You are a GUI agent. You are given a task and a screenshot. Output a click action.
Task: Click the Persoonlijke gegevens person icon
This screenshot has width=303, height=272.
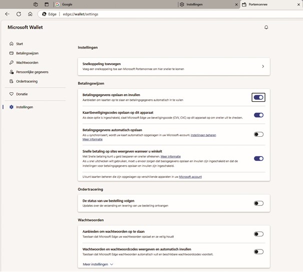(x=12, y=72)
